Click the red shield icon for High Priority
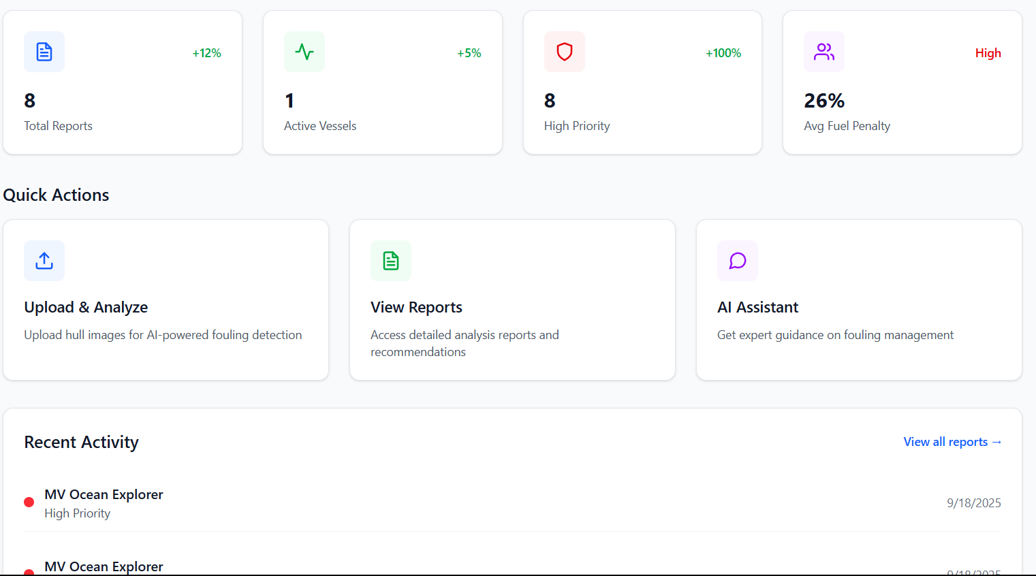Viewport: 1036px width, 576px height. (x=565, y=52)
